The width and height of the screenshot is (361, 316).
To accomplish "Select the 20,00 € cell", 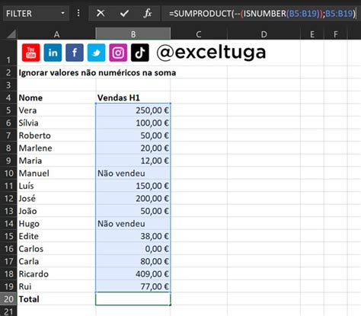I will pyautogui.click(x=133, y=148).
